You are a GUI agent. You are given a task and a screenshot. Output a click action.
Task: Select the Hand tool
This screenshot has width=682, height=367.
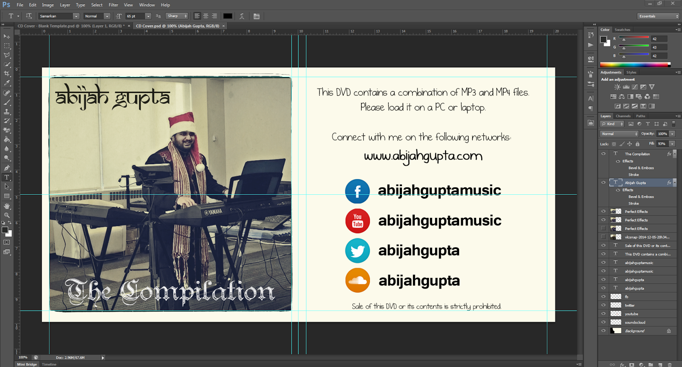click(x=7, y=206)
